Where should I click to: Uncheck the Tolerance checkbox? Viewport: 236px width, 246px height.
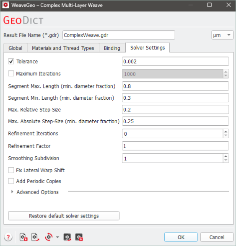click(11, 61)
